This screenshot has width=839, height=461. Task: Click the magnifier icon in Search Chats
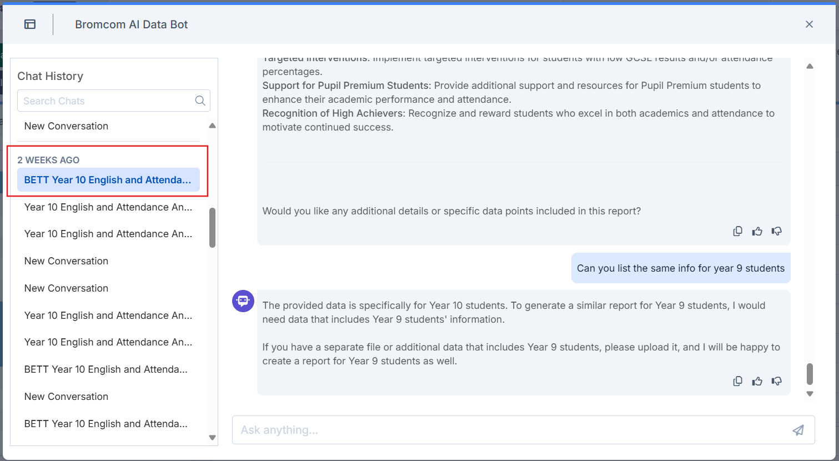200,101
